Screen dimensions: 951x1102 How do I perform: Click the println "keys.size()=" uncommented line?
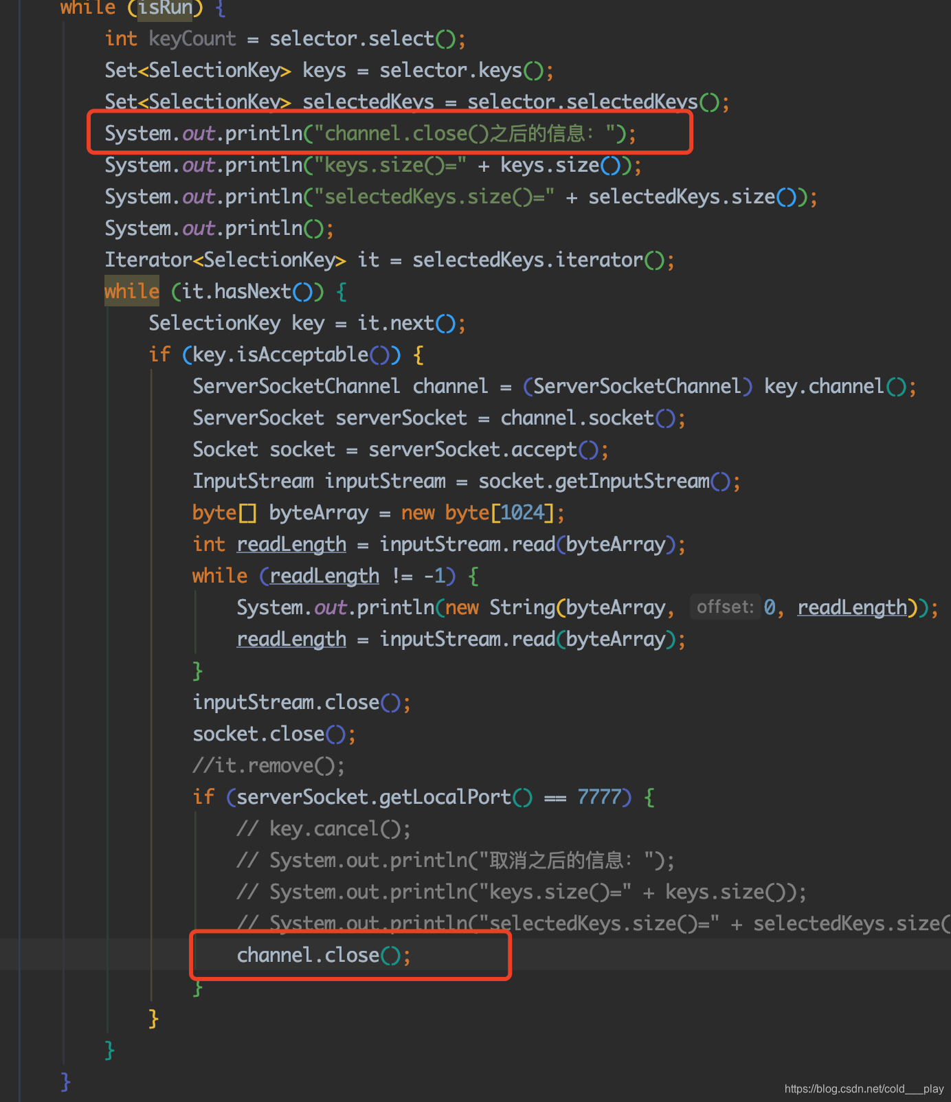pyautogui.click(x=373, y=166)
